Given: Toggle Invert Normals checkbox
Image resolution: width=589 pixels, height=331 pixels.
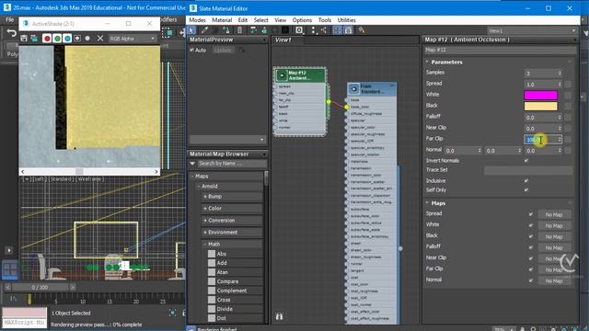Looking at the screenshot, I should 526,161.
